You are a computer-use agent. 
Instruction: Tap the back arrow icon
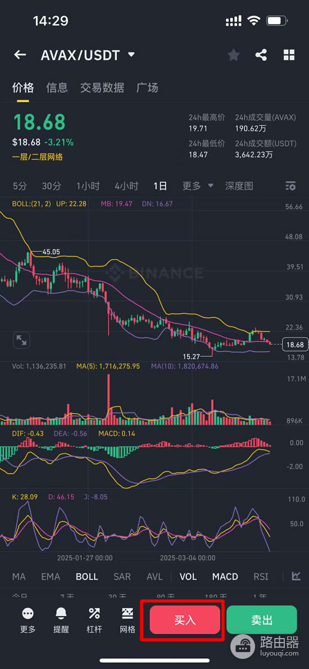pos(20,55)
